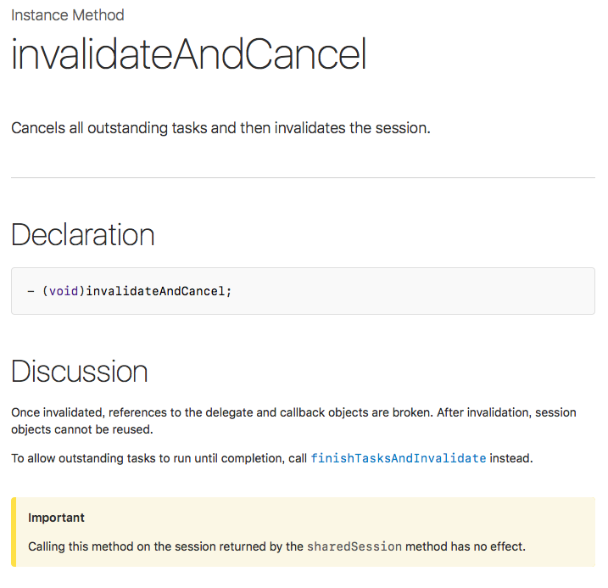
Task: Click the word 'instead' after the link
Action: (510, 458)
